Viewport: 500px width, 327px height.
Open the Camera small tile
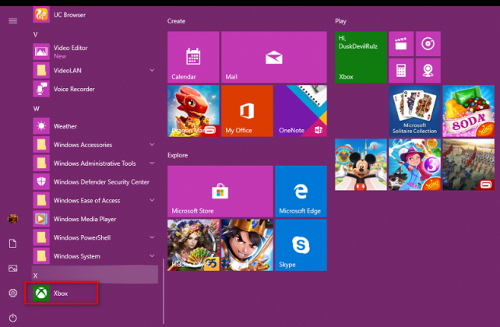(428, 70)
